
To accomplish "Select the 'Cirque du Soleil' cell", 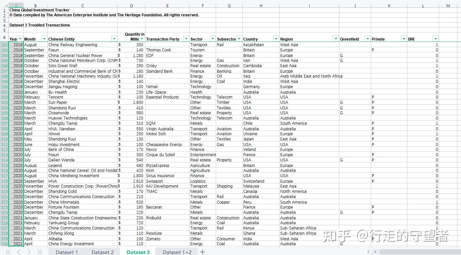I will pos(167,155).
